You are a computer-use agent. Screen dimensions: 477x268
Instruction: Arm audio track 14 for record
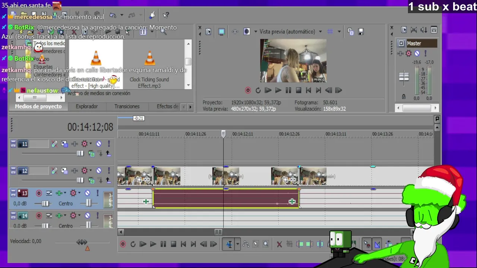click(39, 216)
